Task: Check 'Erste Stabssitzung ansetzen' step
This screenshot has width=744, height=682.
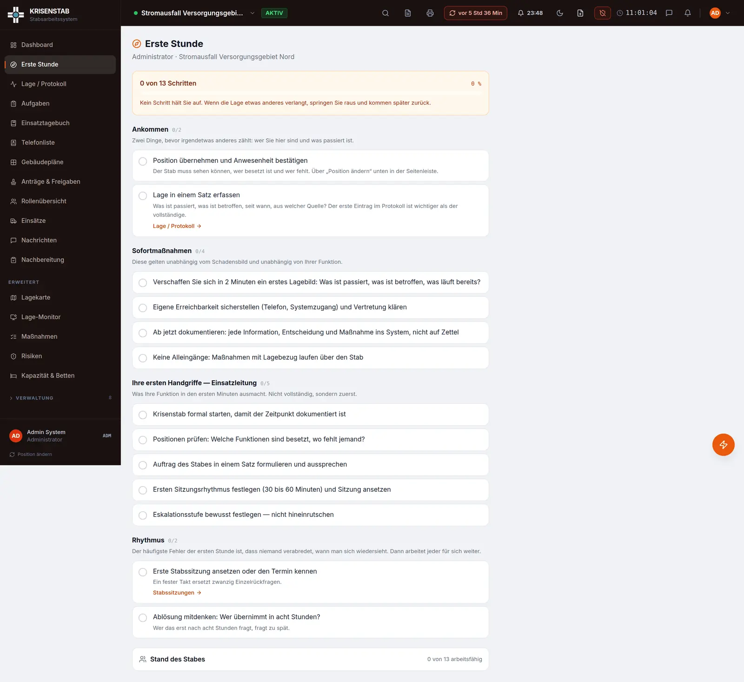Action: coord(143,572)
